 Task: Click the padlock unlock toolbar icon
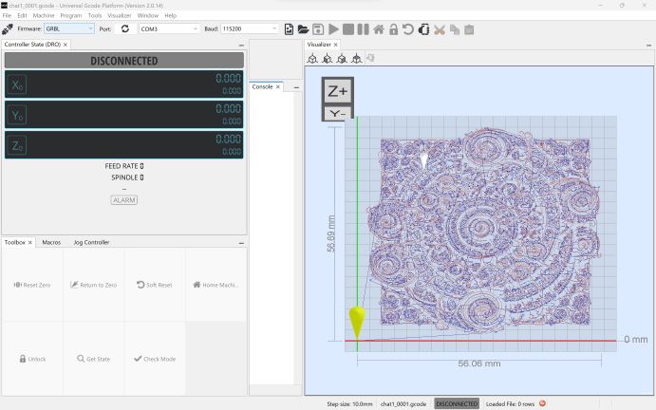point(393,29)
